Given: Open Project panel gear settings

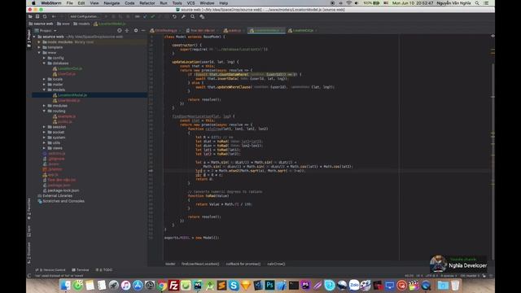Looking at the screenshot, I should point(136,30).
